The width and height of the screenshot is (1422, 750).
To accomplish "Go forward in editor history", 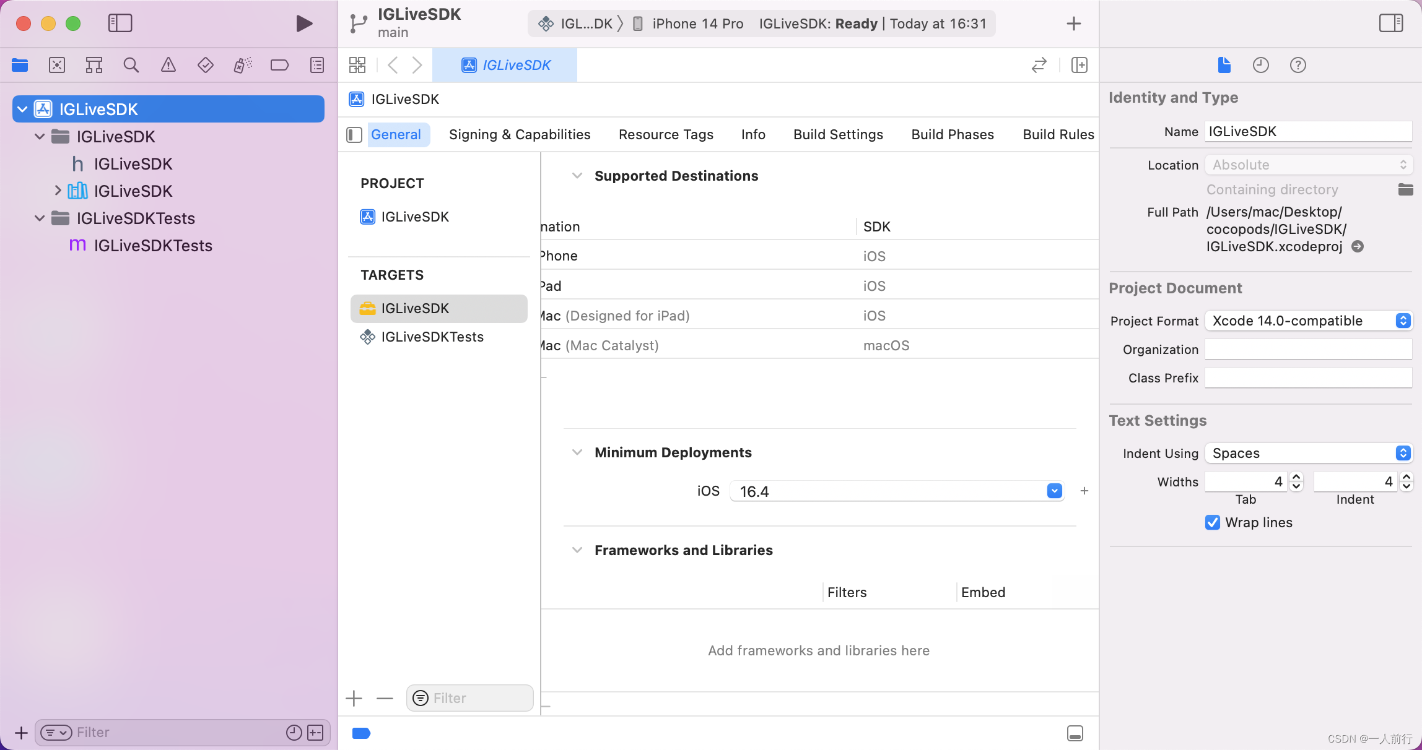I will (417, 65).
